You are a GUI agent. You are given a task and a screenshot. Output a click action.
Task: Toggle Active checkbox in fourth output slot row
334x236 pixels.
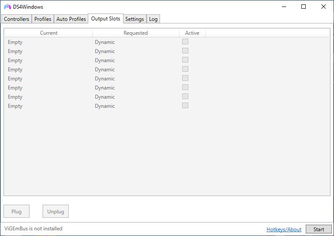[x=185, y=69]
